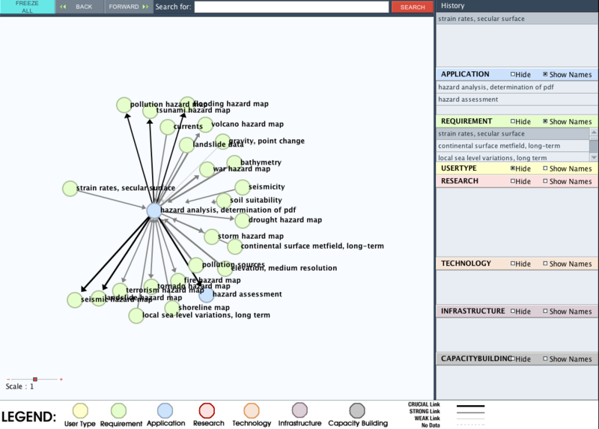The width and height of the screenshot is (599, 429).
Task: Enable Hide checkbox for APPLICATION
Action: pos(513,75)
